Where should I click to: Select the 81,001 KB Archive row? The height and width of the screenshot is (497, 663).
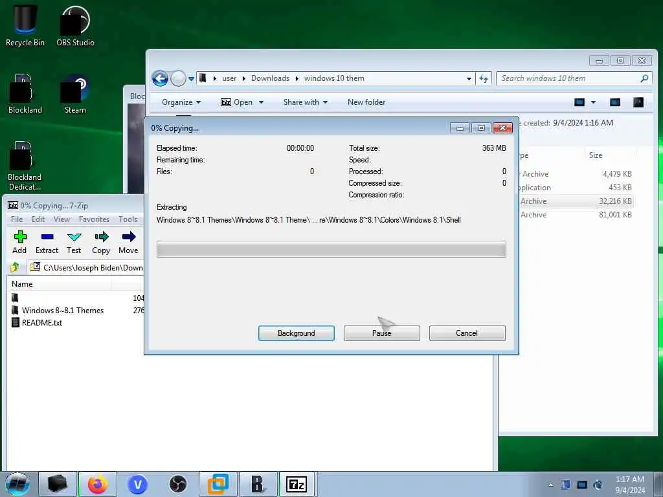576,215
